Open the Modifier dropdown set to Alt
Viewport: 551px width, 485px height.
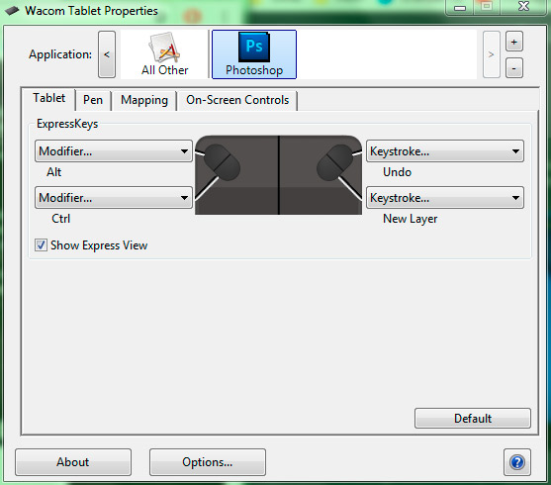click(114, 151)
